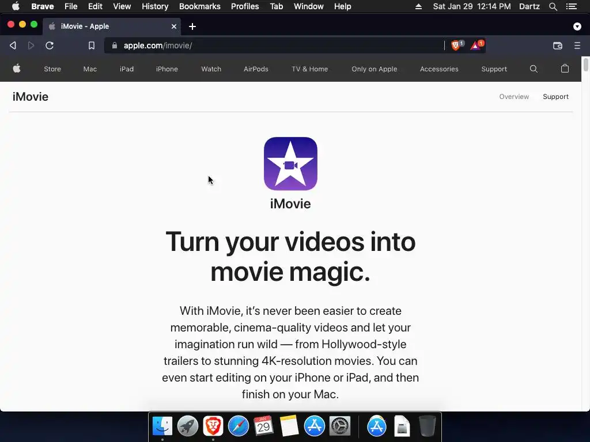The height and width of the screenshot is (442, 590).
Task: Open the Apple site search magnifier
Action: tap(534, 69)
